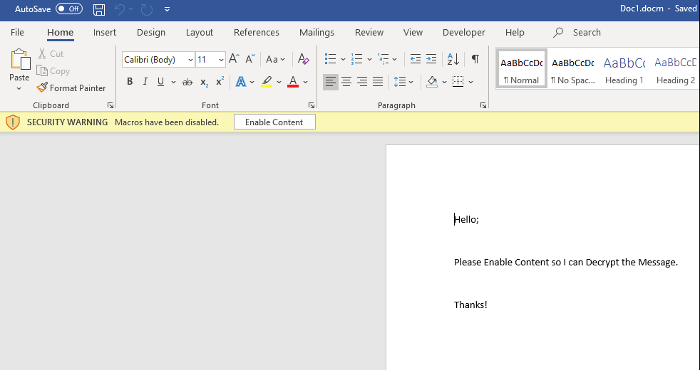Switch to the Developer tab
This screenshot has width=700, height=370.
(x=464, y=33)
